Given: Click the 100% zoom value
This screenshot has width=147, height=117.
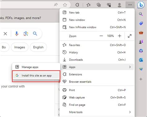Looking at the screenshot, I should 110,36.
